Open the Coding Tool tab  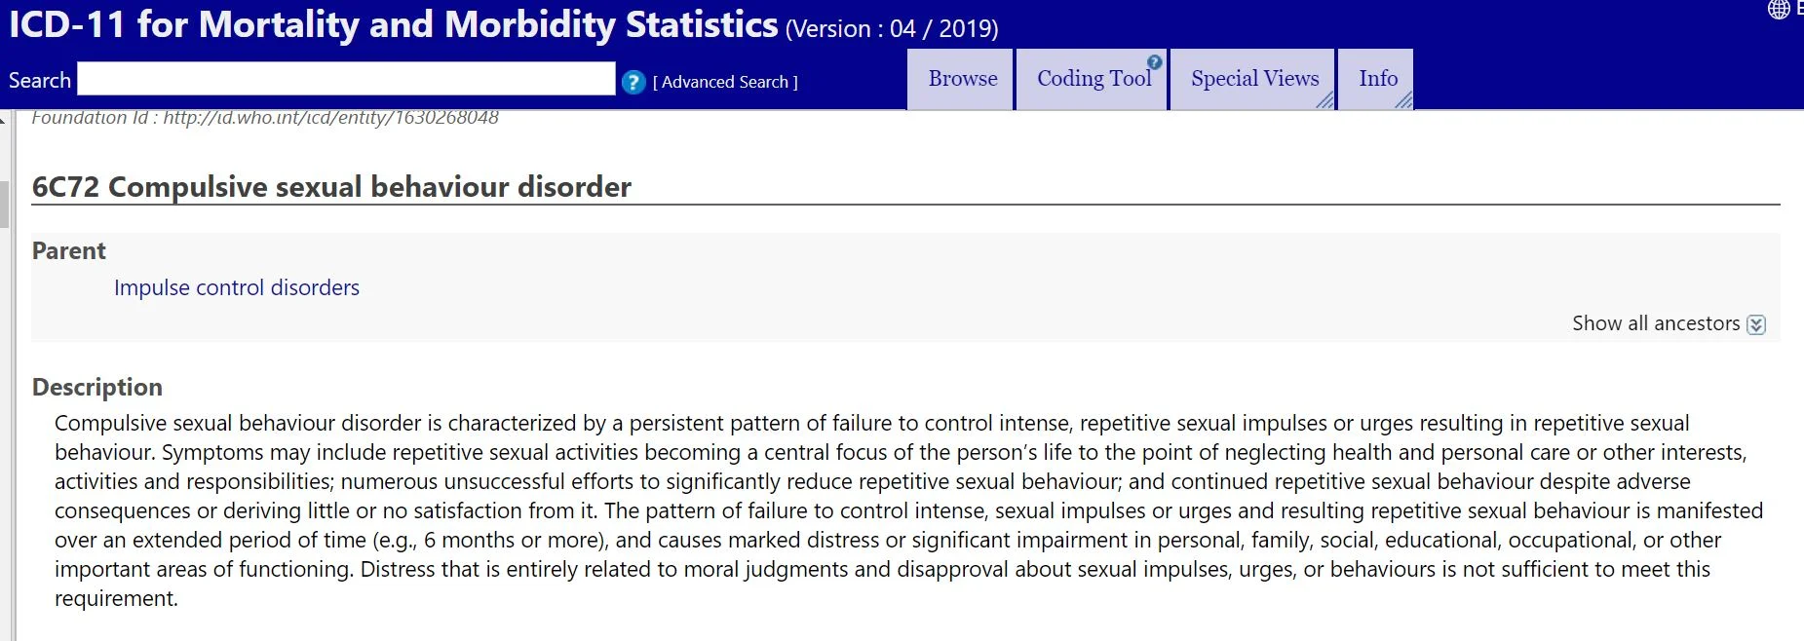(x=1093, y=79)
